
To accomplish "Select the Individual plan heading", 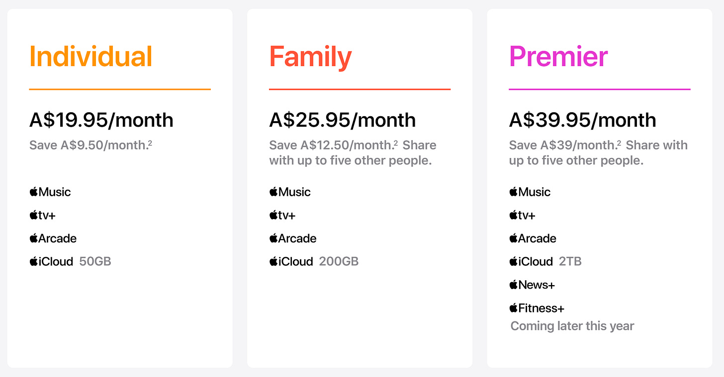I will coord(91,57).
